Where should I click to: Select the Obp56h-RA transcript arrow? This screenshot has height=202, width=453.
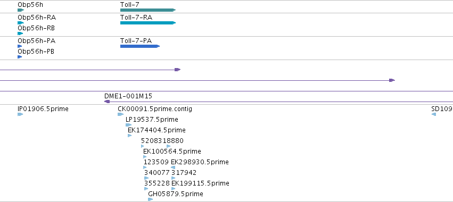point(21,23)
